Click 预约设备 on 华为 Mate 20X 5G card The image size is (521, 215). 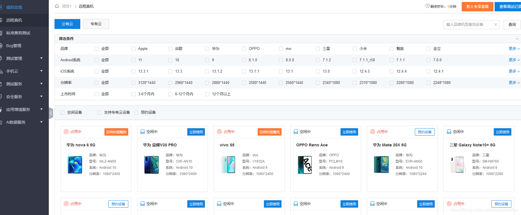pos(425,132)
